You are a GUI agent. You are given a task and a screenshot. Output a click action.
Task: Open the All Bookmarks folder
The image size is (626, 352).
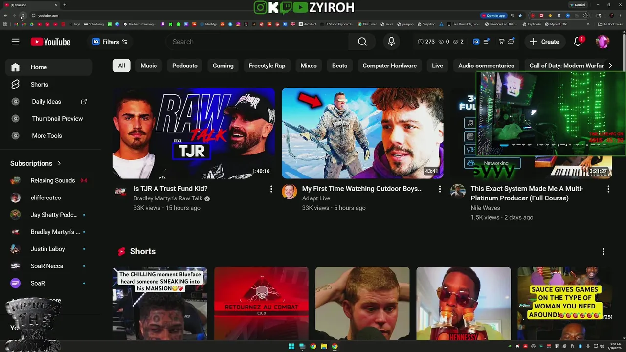(x=610, y=24)
